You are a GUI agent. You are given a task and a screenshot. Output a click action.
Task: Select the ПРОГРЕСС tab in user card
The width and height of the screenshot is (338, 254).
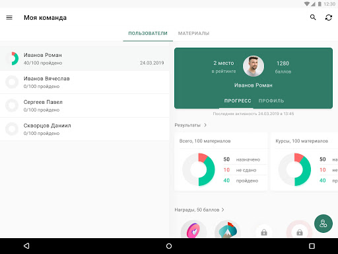coord(238,101)
